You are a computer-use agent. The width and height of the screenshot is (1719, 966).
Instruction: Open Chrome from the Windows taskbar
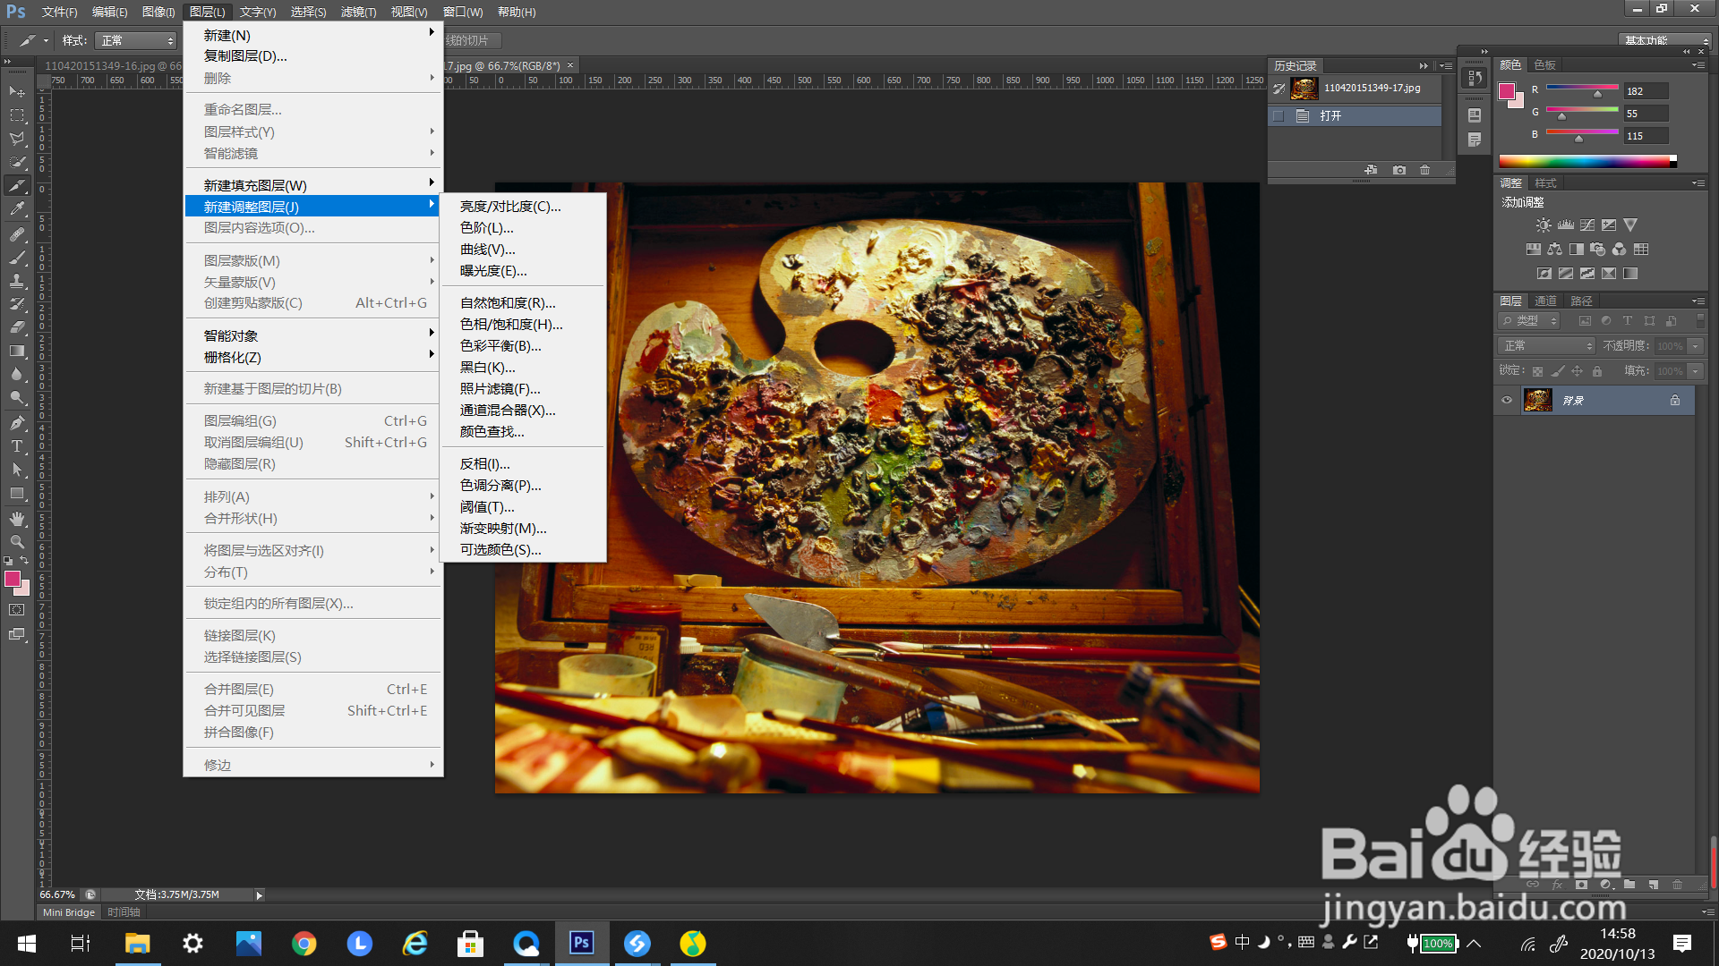(x=304, y=944)
